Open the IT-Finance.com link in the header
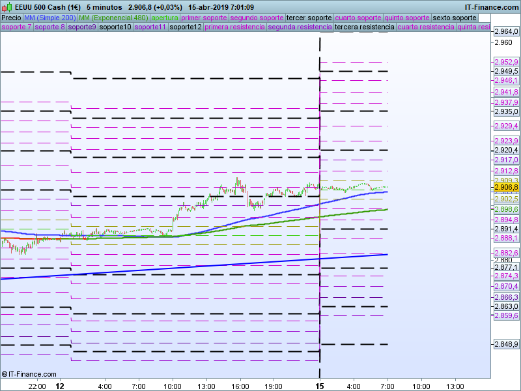This screenshot has height=391, width=521. pyautogui.click(x=492, y=7)
